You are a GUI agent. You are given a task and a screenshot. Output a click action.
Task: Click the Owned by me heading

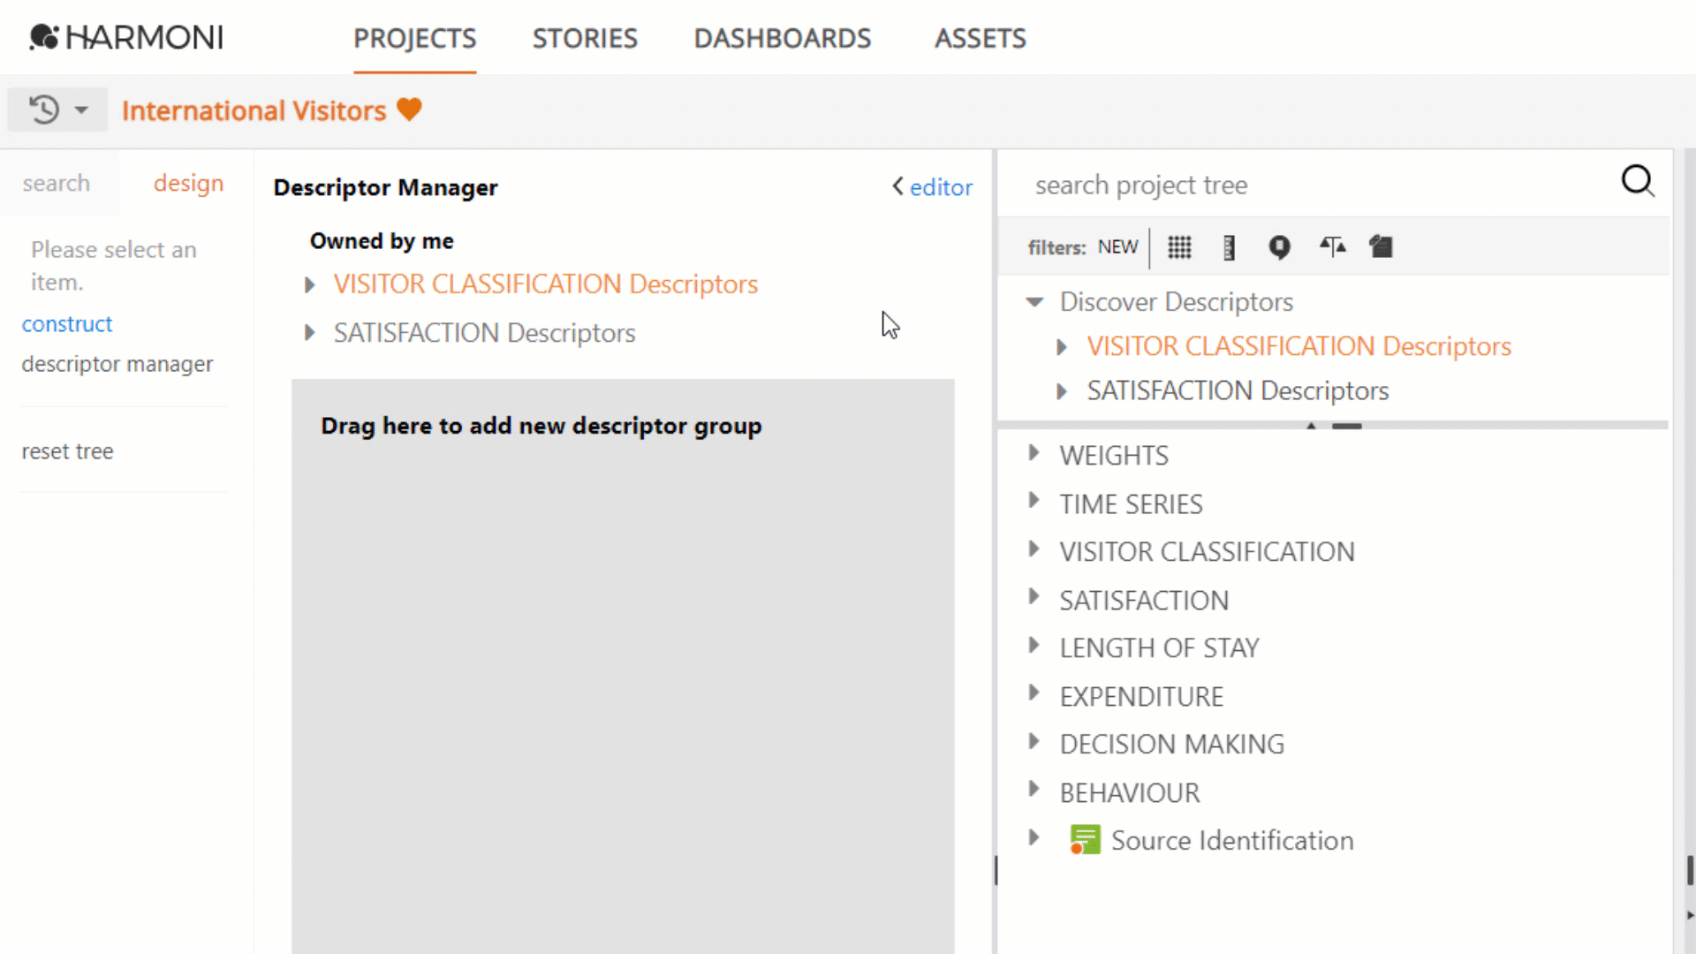pyautogui.click(x=382, y=241)
